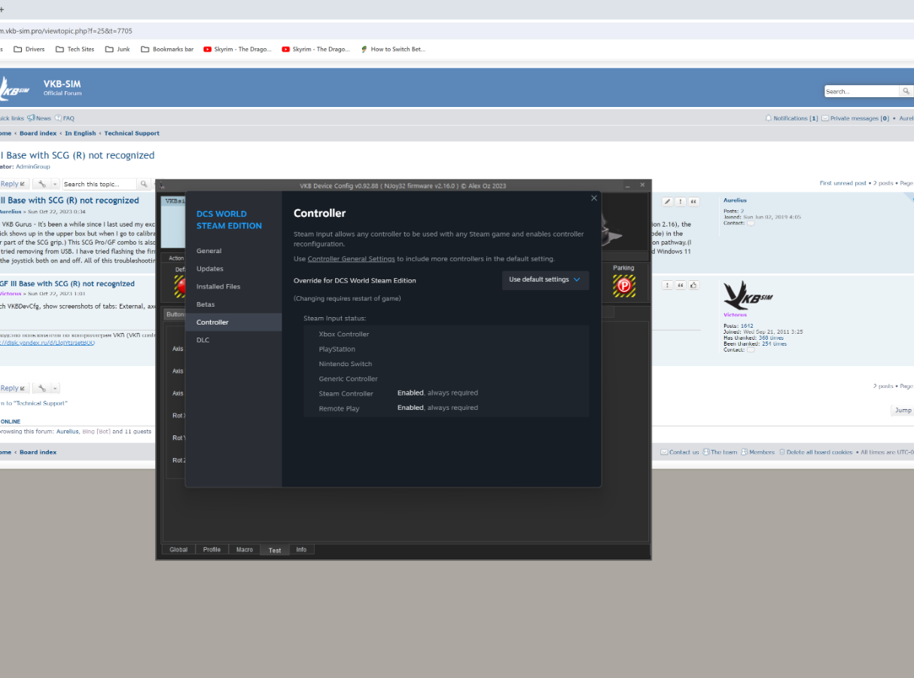The height and width of the screenshot is (678, 914).
Task: Click the red Parking button in VKB window
Action: point(623,286)
